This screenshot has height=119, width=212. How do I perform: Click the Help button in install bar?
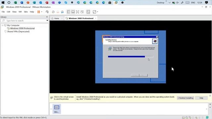pos(201,98)
